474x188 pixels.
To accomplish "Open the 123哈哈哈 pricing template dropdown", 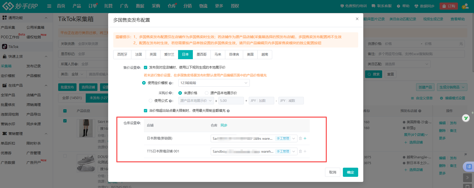I will 214,83.
